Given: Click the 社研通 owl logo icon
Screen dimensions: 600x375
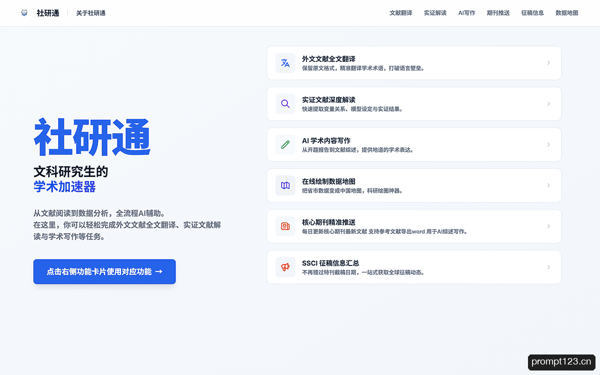Looking at the screenshot, I should [24, 13].
